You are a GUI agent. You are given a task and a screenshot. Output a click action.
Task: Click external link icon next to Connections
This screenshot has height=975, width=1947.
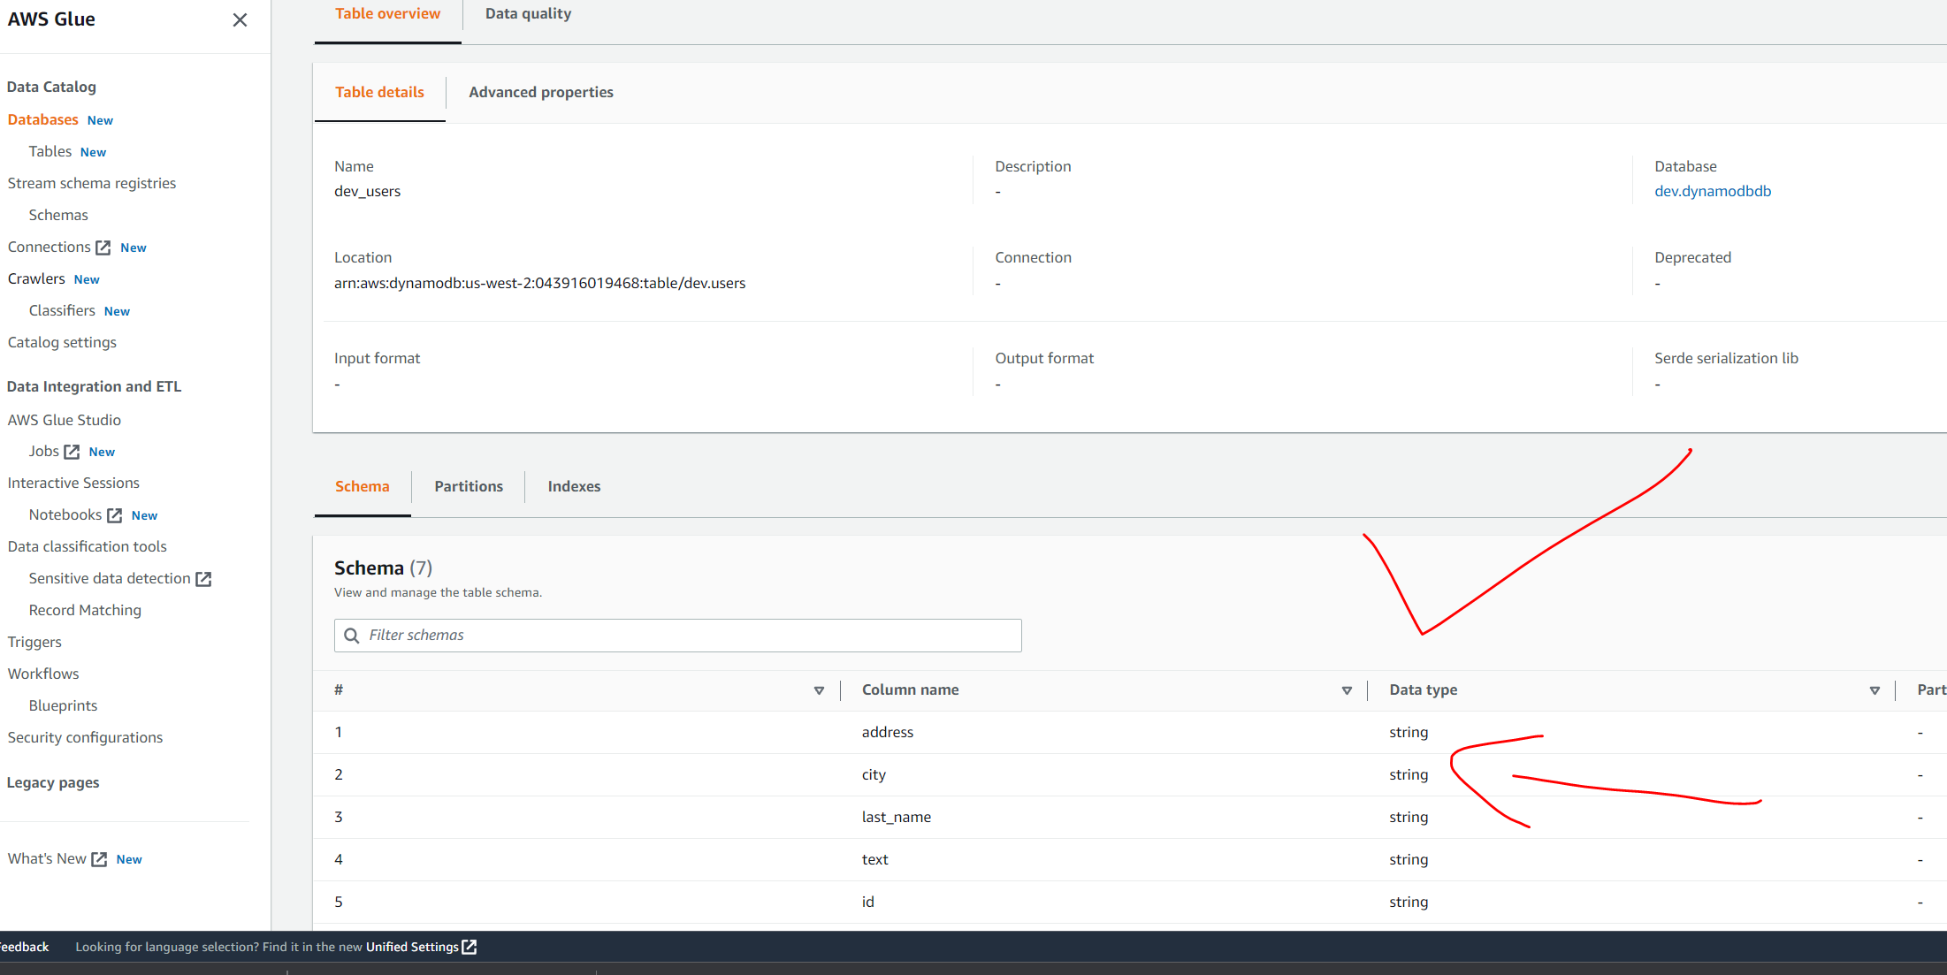click(x=103, y=248)
